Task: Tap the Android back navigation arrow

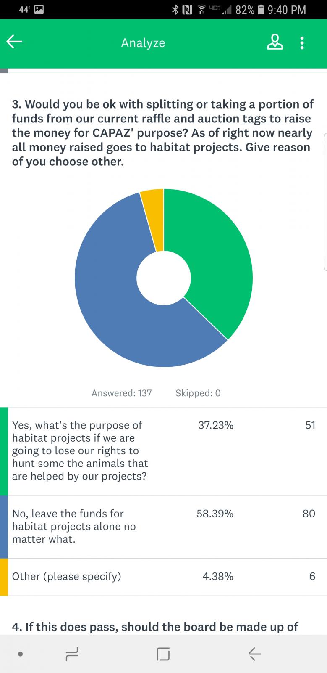Action: click(254, 654)
